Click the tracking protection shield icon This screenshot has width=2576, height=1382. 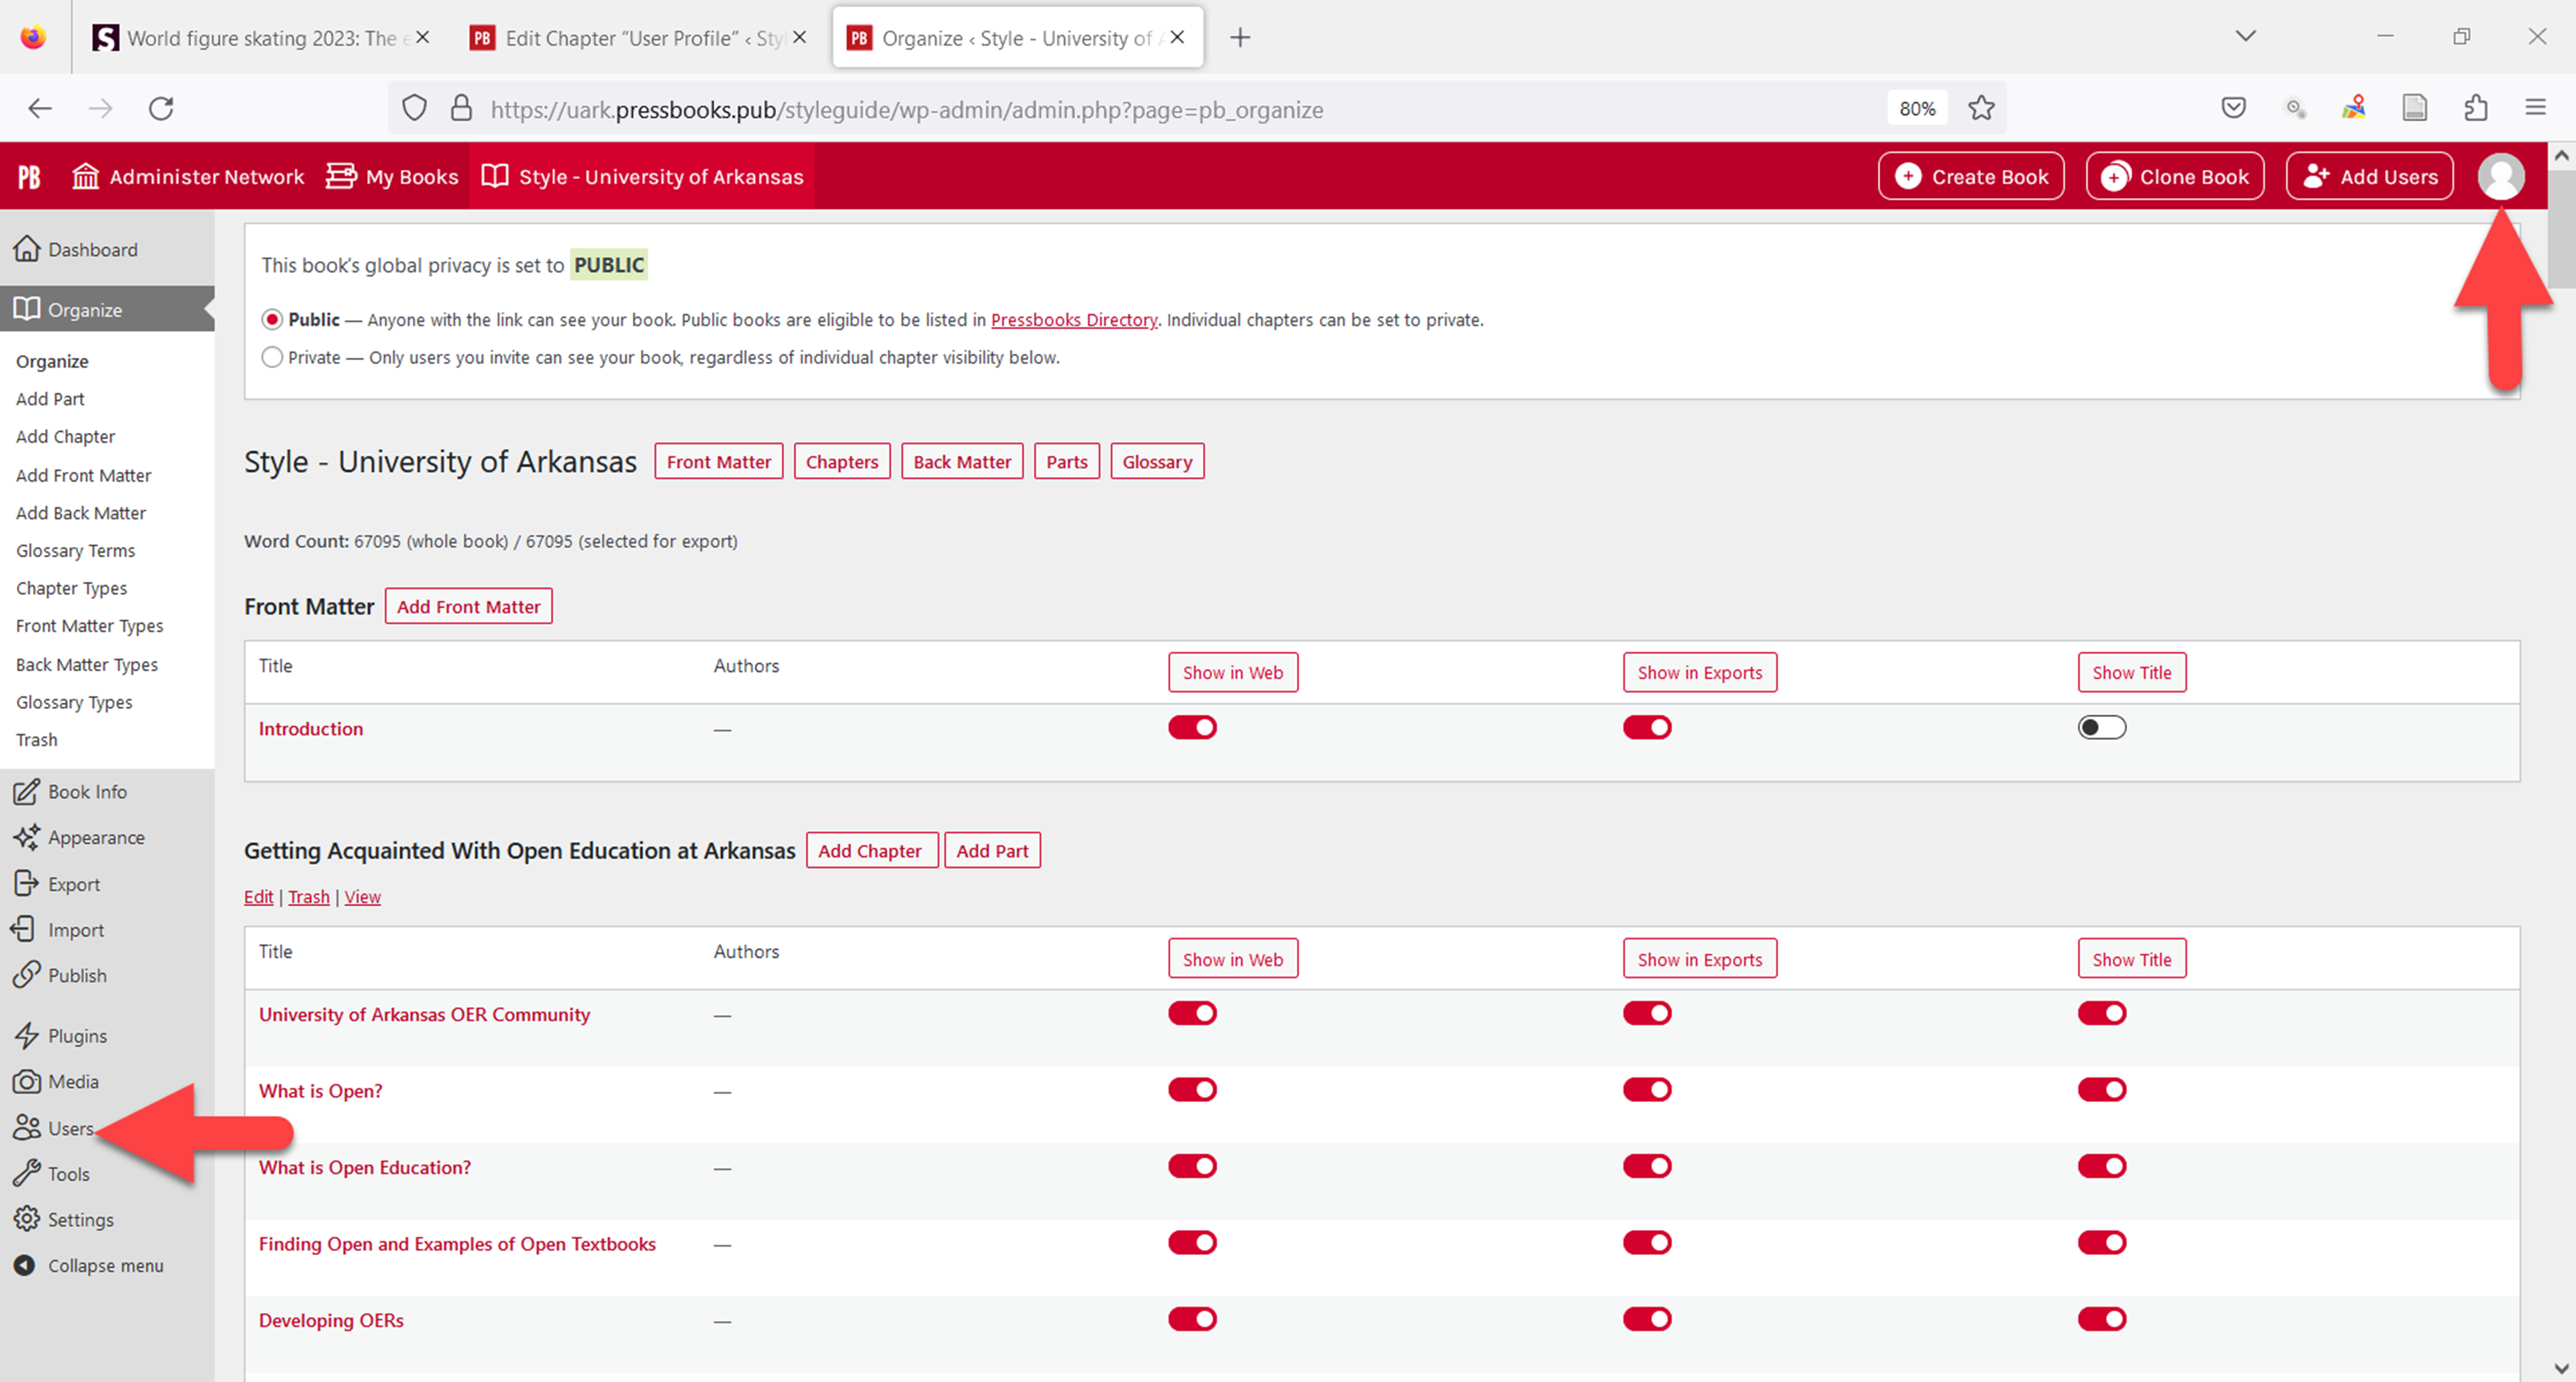tap(414, 108)
